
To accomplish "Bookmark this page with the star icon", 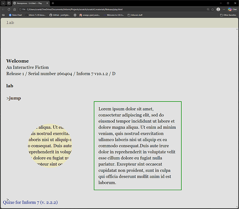I will 213,10.
